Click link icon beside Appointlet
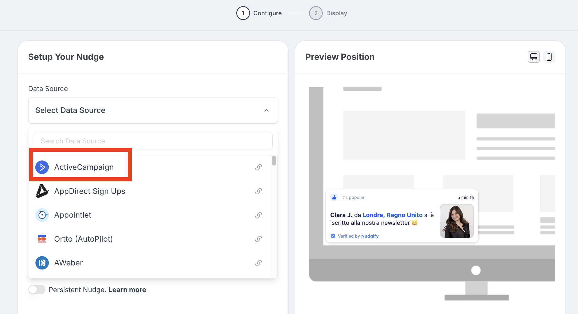 click(258, 215)
